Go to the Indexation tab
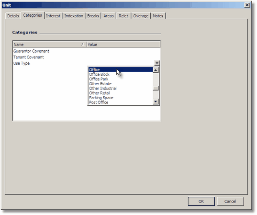Viewport: 257px width, 215px height. click(x=74, y=16)
